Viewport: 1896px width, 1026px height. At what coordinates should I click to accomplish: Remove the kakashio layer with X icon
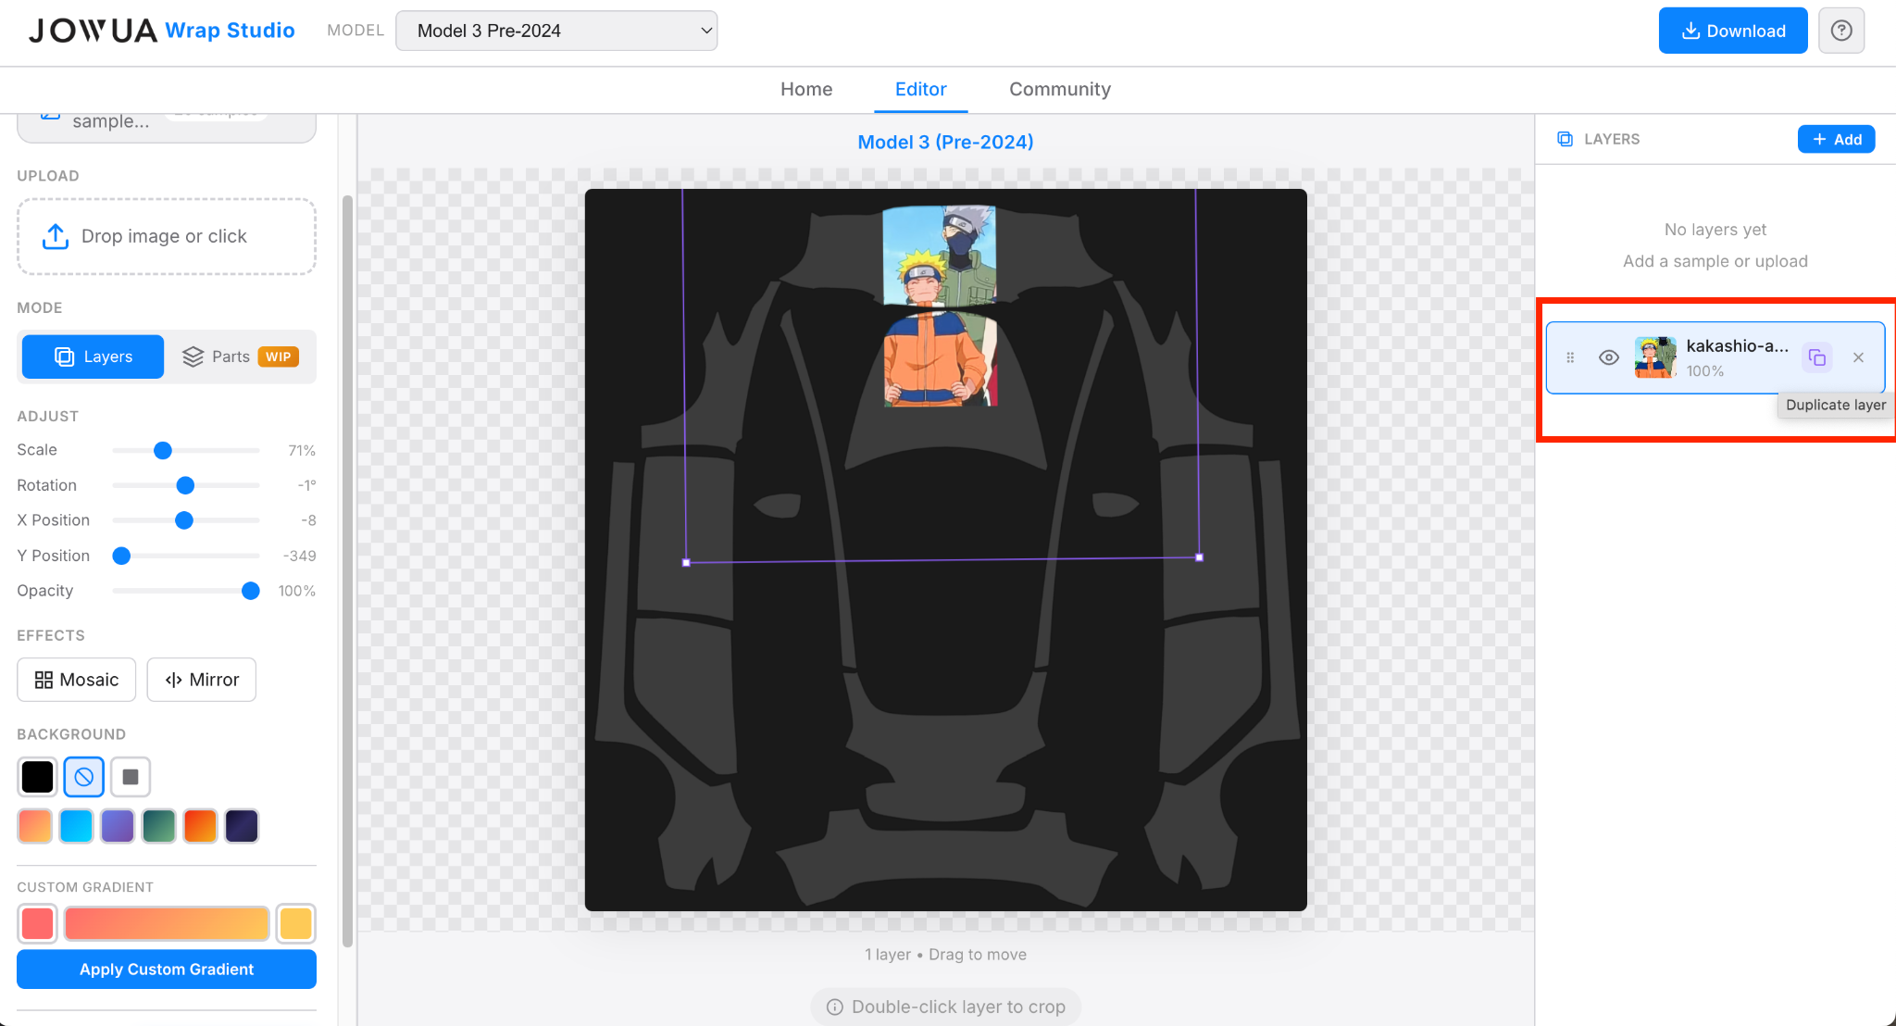[1858, 357]
